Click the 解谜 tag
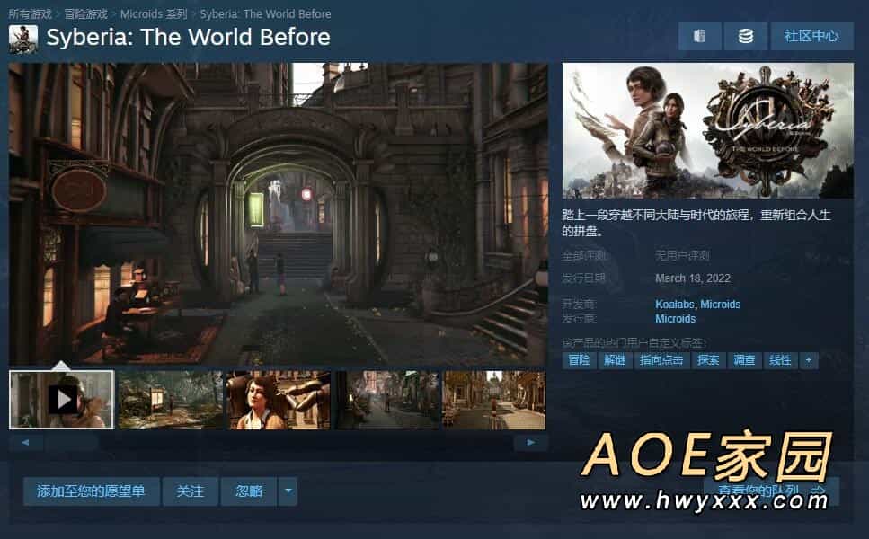 pyautogui.click(x=615, y=360)
